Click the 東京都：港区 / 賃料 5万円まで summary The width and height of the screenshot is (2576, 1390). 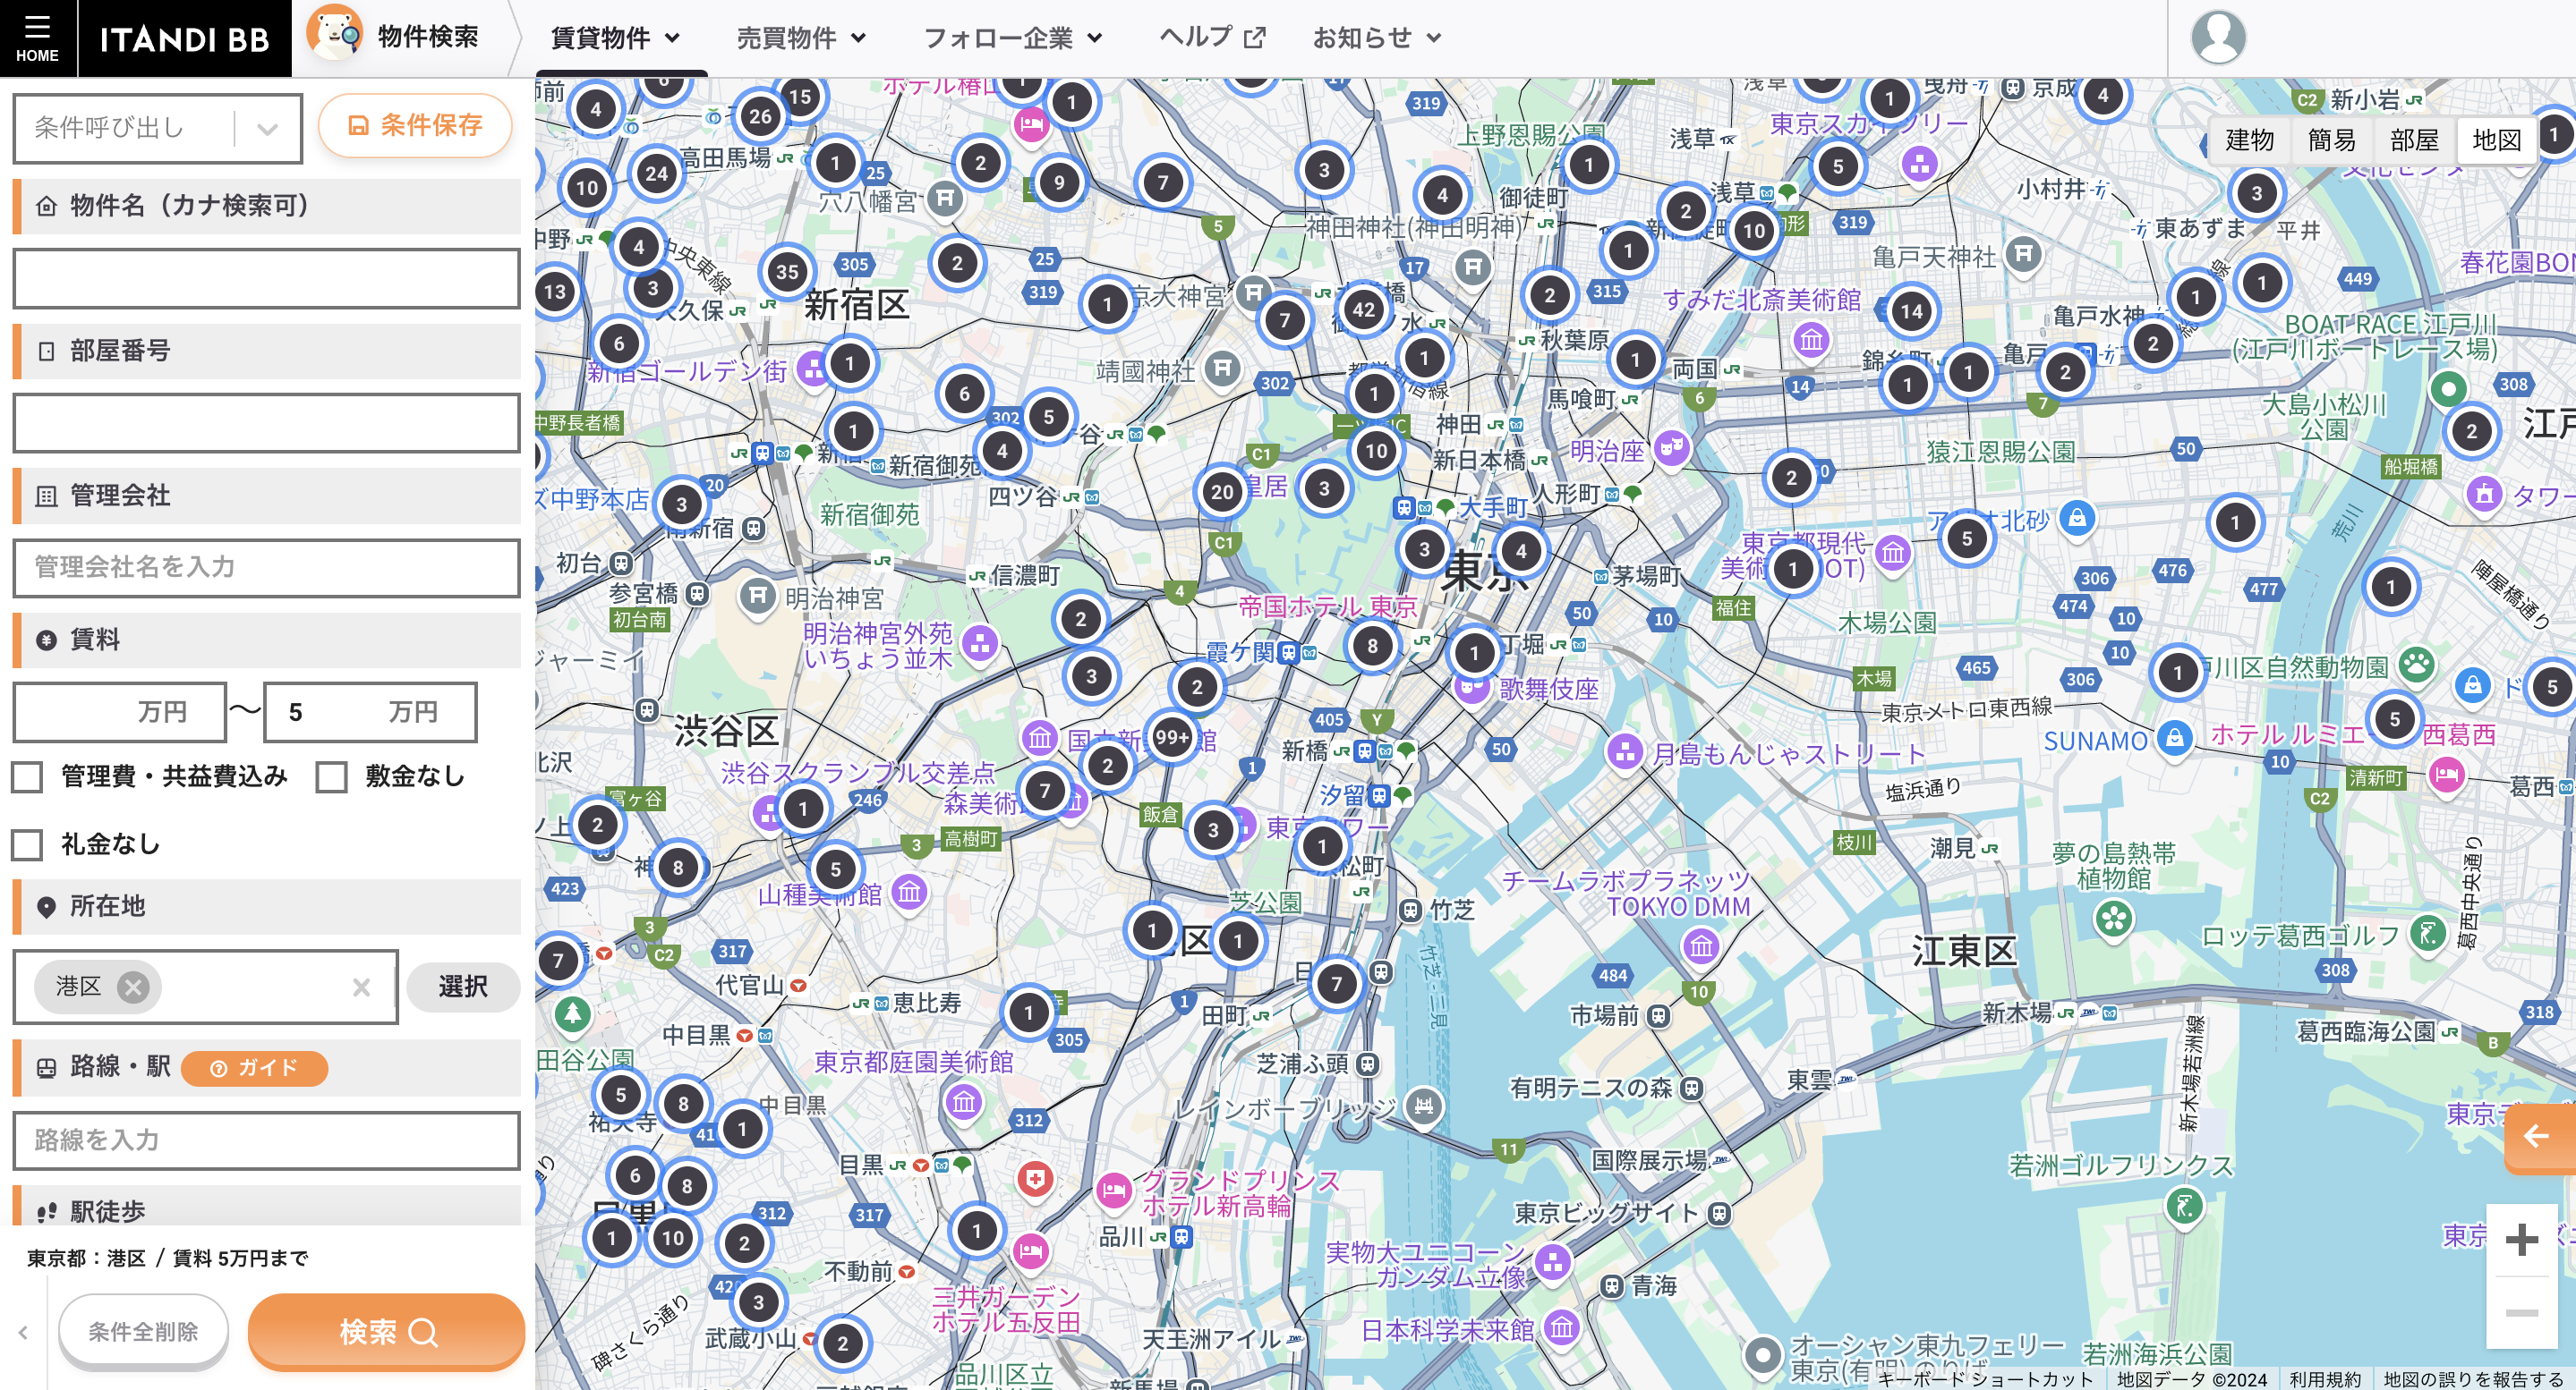point(168,1259)
